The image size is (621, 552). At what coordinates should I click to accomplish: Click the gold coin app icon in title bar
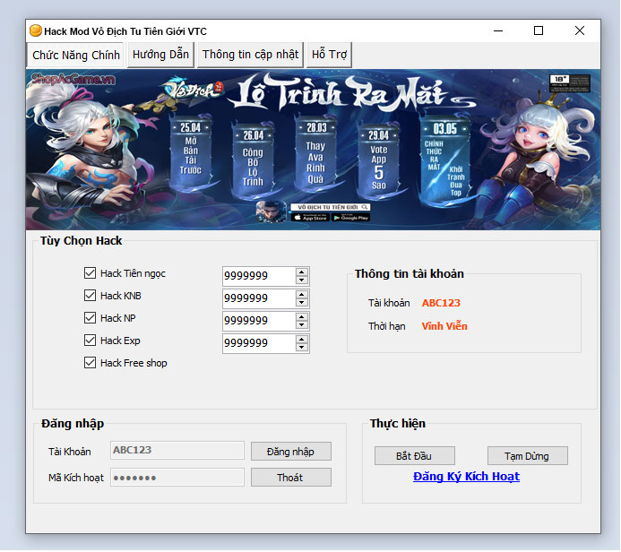pyautogui.click(x=36, y=30)
